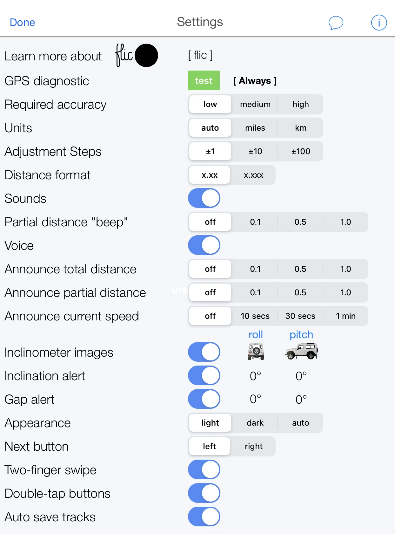The image size is (395, 534).
Task: Tap the info icon in top right
Action: pos(379,22)
